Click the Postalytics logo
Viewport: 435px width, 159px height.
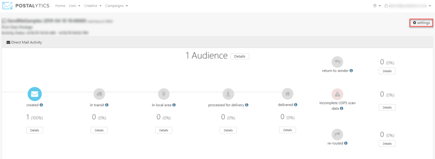[x=26, y=6]
